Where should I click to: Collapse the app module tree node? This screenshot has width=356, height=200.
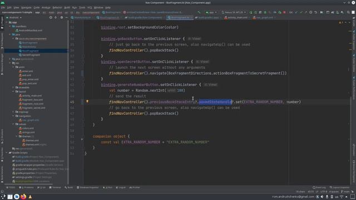click(7, 22)
